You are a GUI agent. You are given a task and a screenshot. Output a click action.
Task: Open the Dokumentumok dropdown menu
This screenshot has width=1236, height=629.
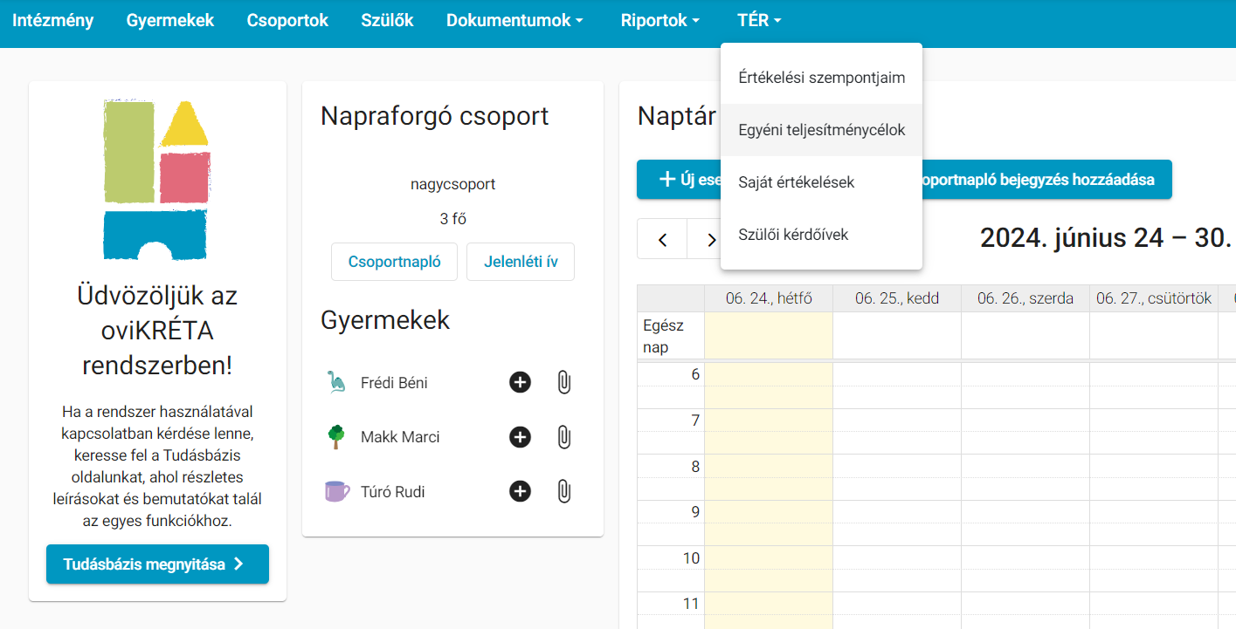click(514, 21)
